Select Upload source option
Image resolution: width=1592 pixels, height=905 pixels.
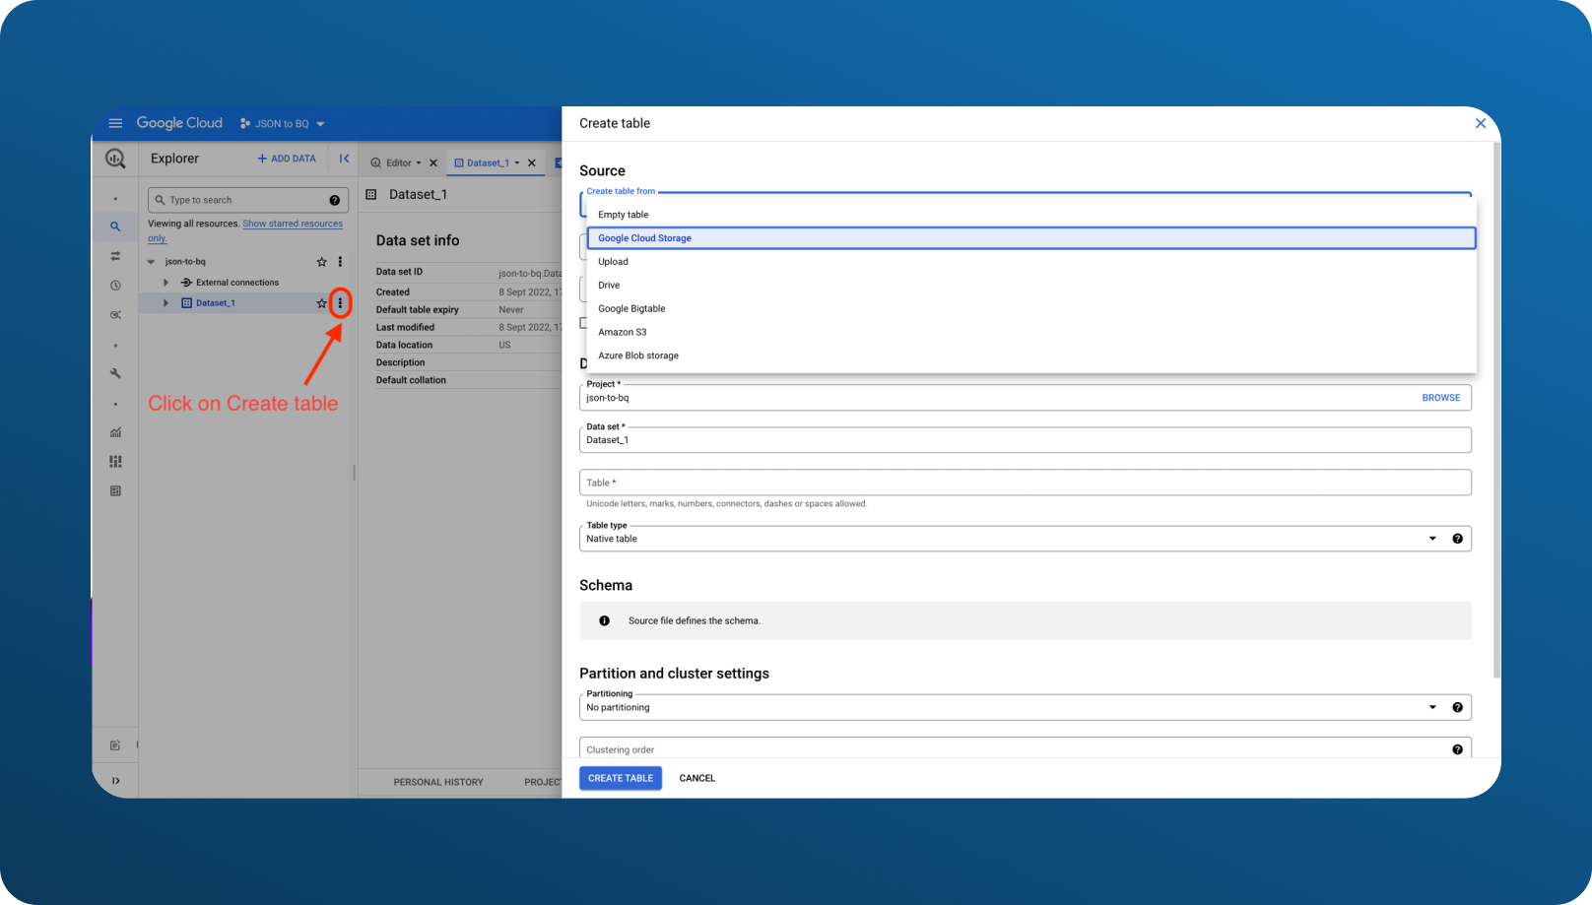(x=1031, y=262)
